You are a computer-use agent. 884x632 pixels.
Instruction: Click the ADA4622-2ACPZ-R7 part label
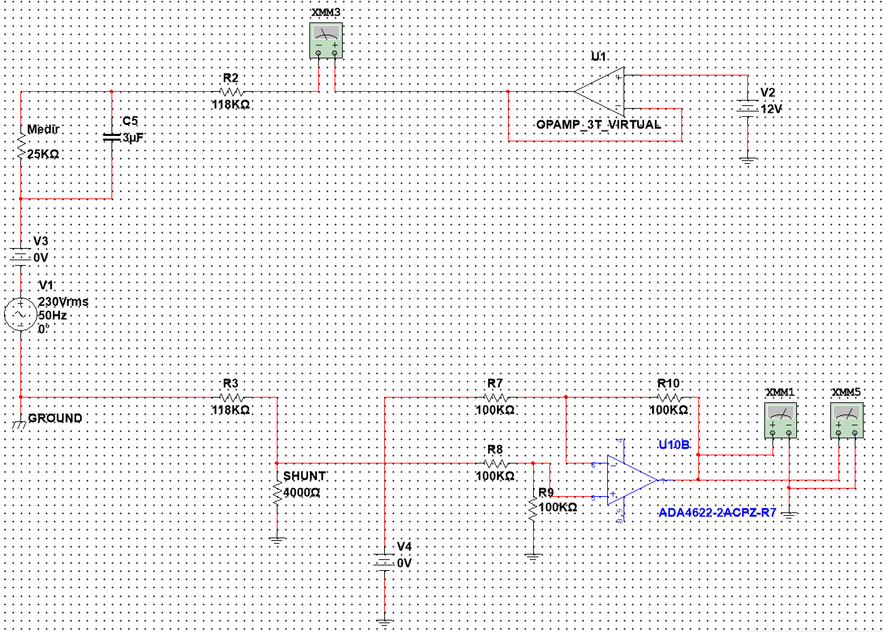click(x=717, y=513)
